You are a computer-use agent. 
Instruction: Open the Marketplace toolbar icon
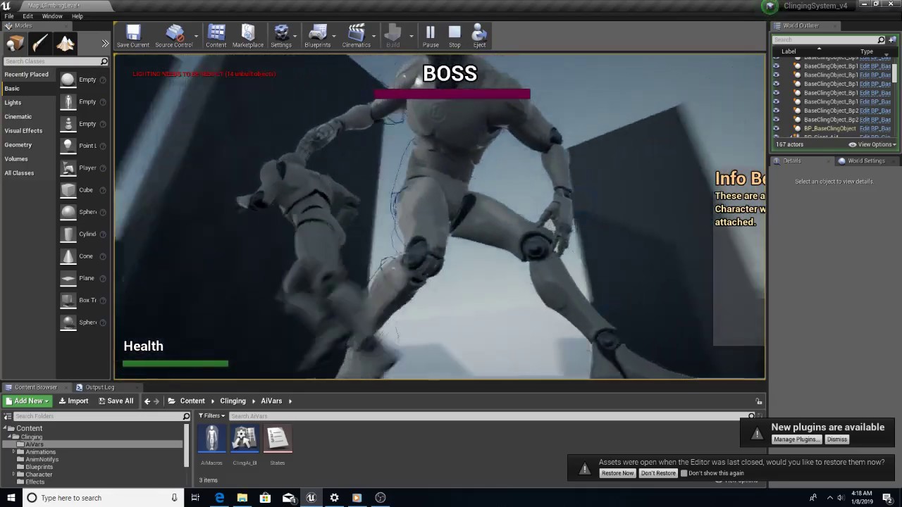coord(248,36)
